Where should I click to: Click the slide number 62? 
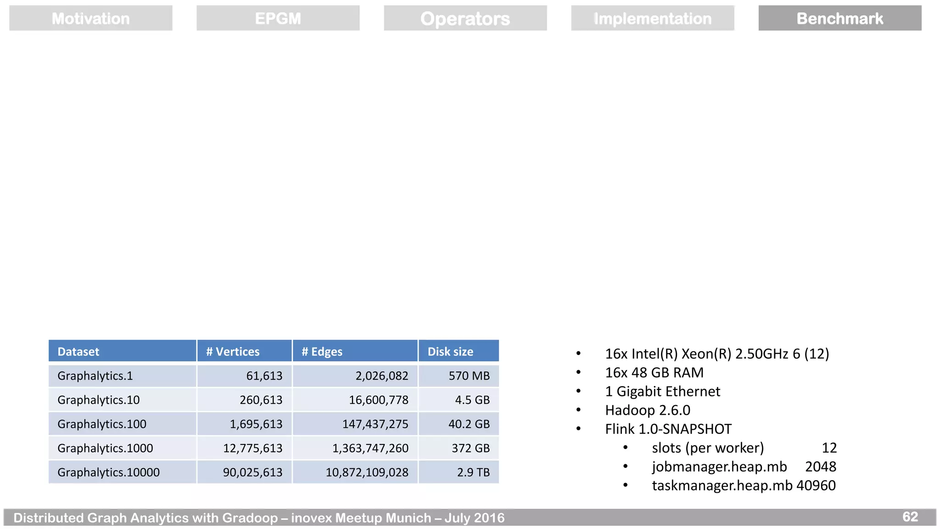point(910,517)
